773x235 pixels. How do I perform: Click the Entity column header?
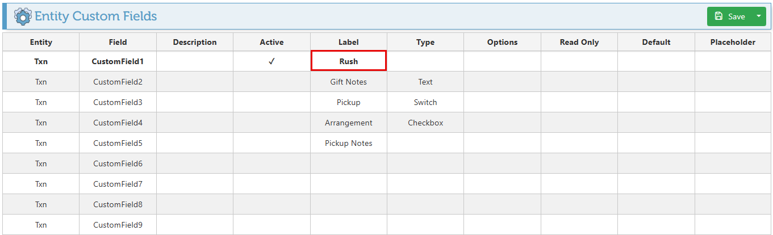click(41, 42)
